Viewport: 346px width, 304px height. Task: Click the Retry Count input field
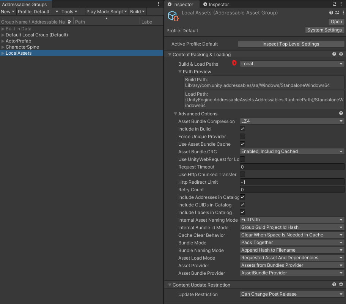point(292,189)
